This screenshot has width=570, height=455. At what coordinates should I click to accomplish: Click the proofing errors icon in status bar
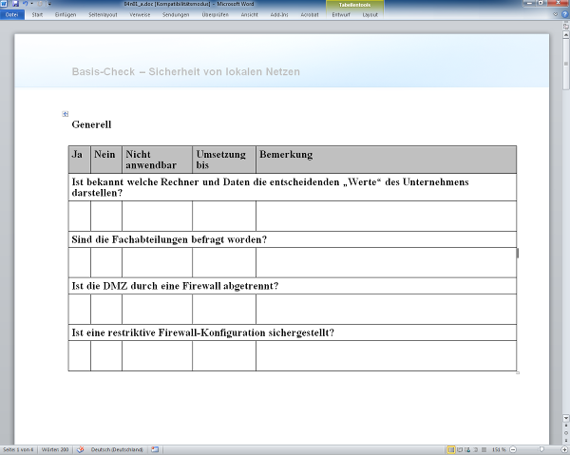pyautogui.click(x=81, y=449)
